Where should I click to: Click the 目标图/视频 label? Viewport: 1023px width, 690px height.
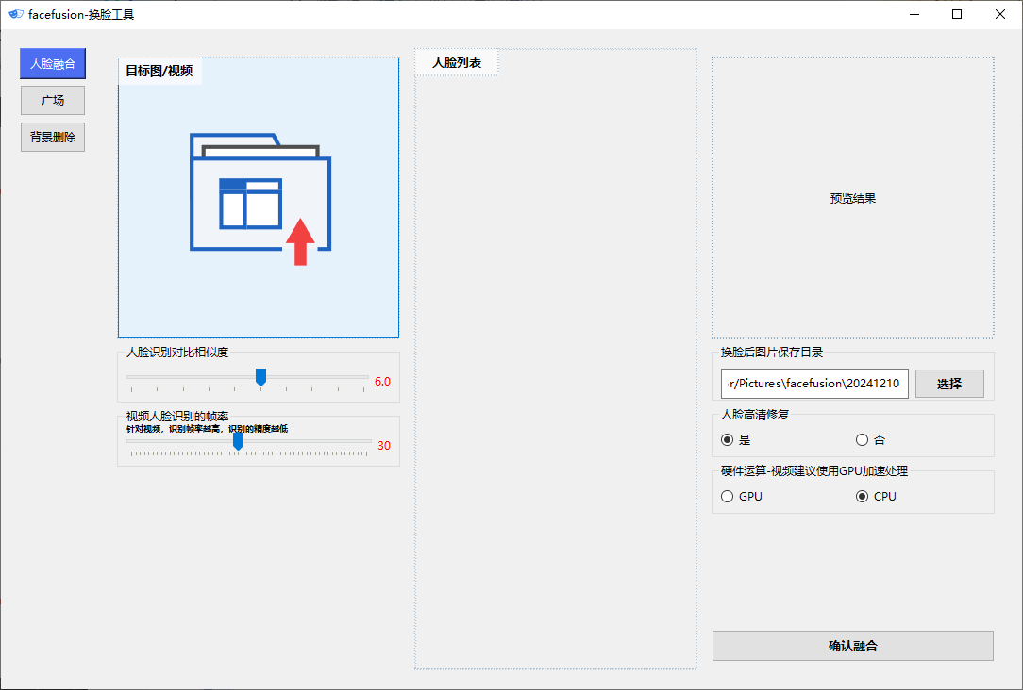pyautogui.click(x=159, y=71)
